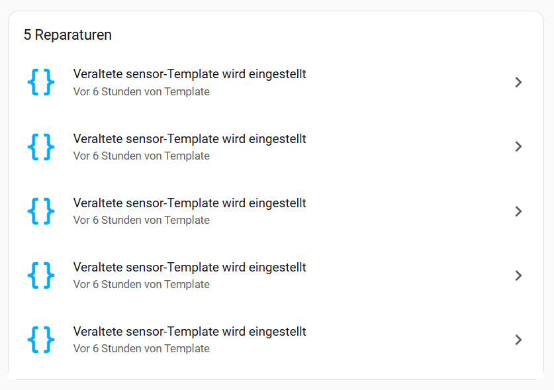This screenshot has height=390, width=554.
Task: Open the fourth repair via its right chevron
Action: tap(518, 275)
